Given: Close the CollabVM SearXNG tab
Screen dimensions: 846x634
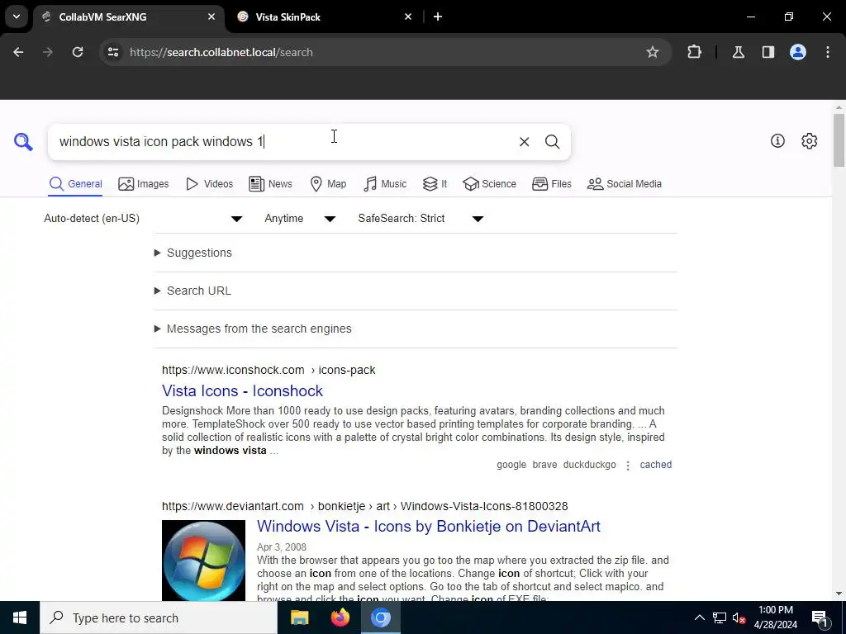Looking at the screenshot, I should click(211, 17).
